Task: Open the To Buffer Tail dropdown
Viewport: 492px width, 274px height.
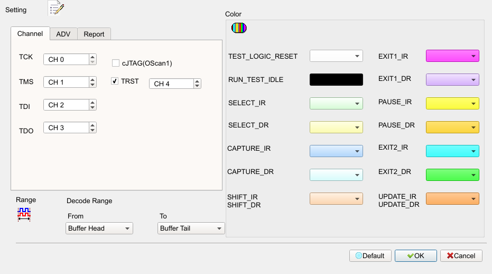Action: click(x=191, y=229)
